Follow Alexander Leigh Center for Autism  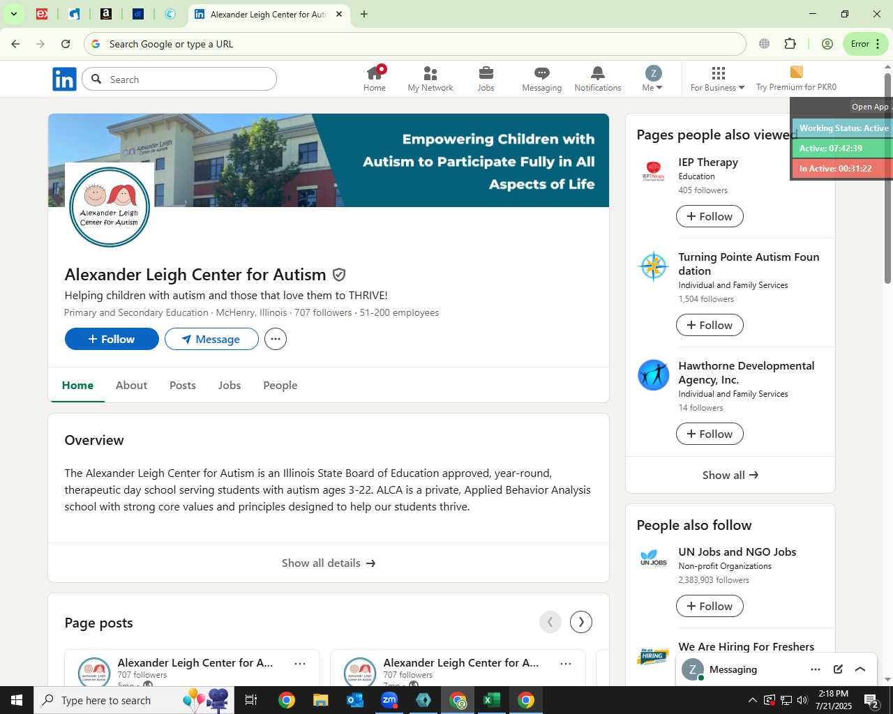(x=112, y=339)
